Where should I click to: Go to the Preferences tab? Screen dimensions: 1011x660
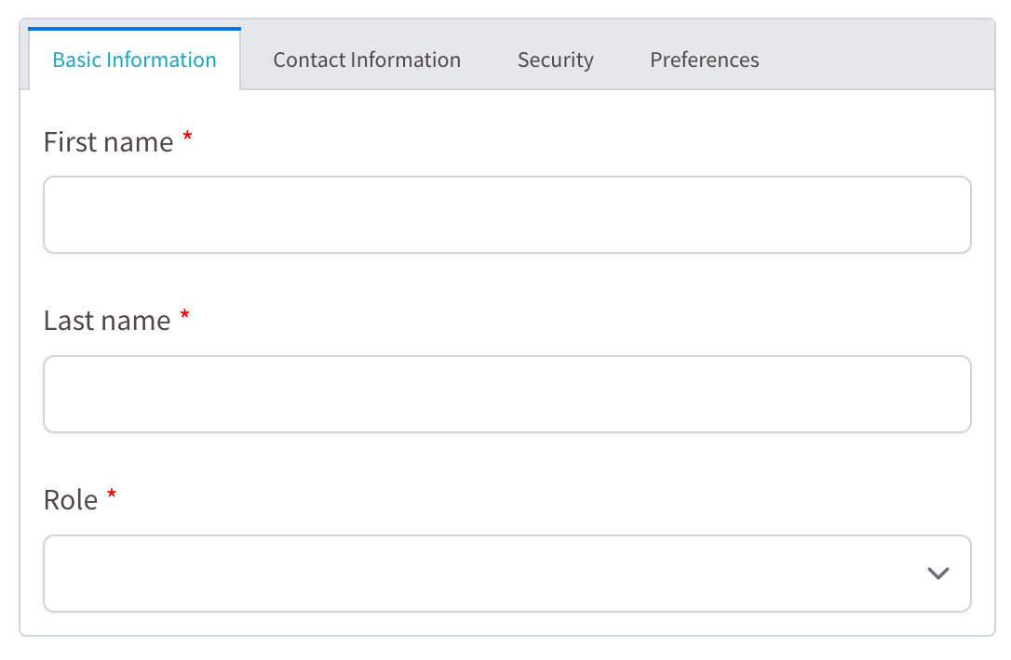704,59
